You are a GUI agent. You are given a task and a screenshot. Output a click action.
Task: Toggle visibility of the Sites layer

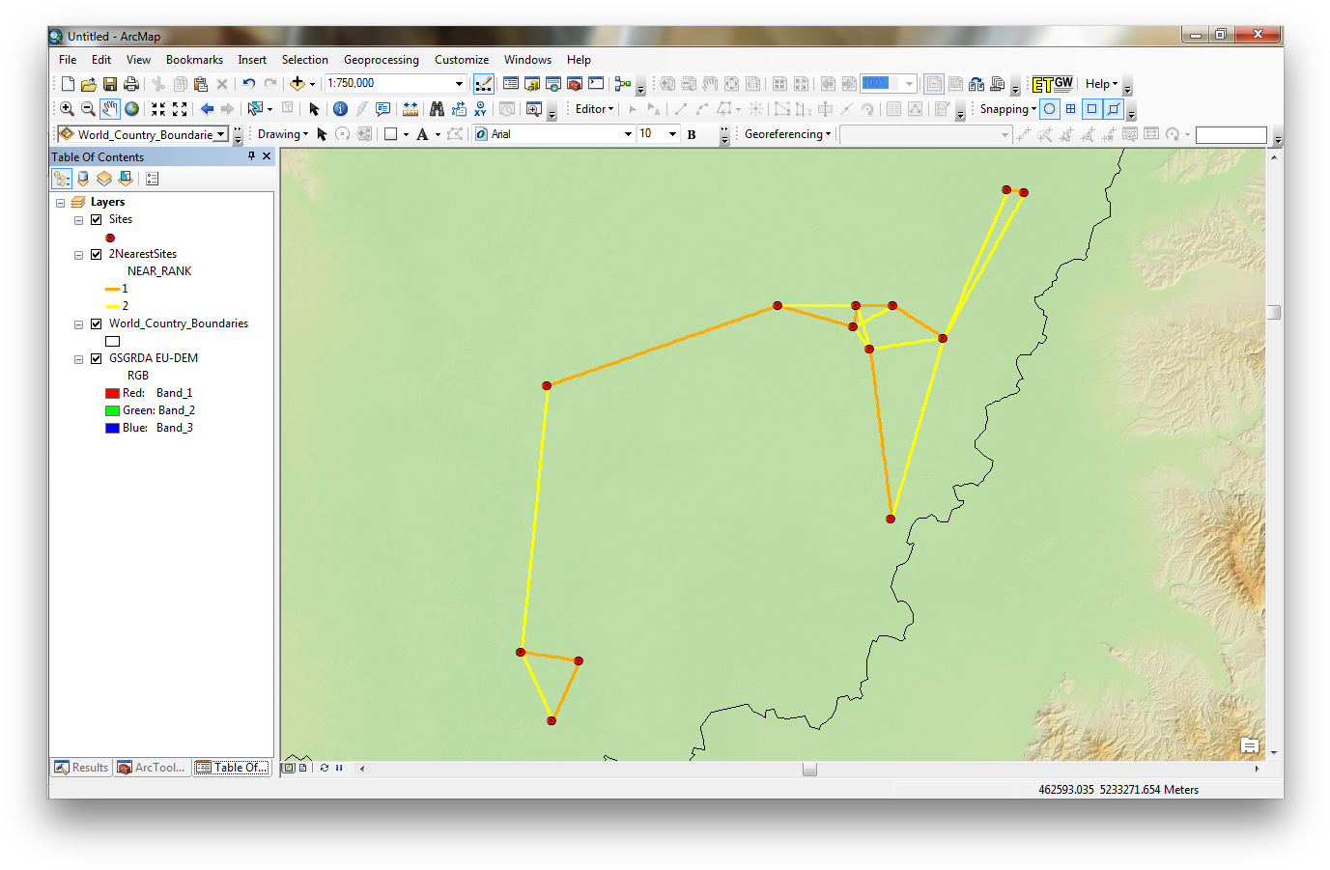pyautogui.click(x=97, y=219)
